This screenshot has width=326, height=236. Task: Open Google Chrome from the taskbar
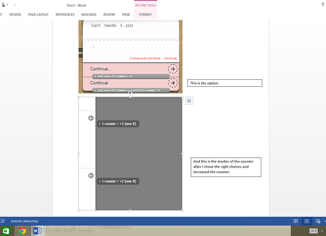(22, 231)
